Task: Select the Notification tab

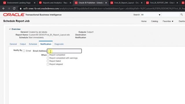Action: tap(46, 44)
